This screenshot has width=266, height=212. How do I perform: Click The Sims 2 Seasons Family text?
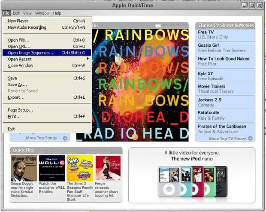pyautogui.click(x=80, y=191)
